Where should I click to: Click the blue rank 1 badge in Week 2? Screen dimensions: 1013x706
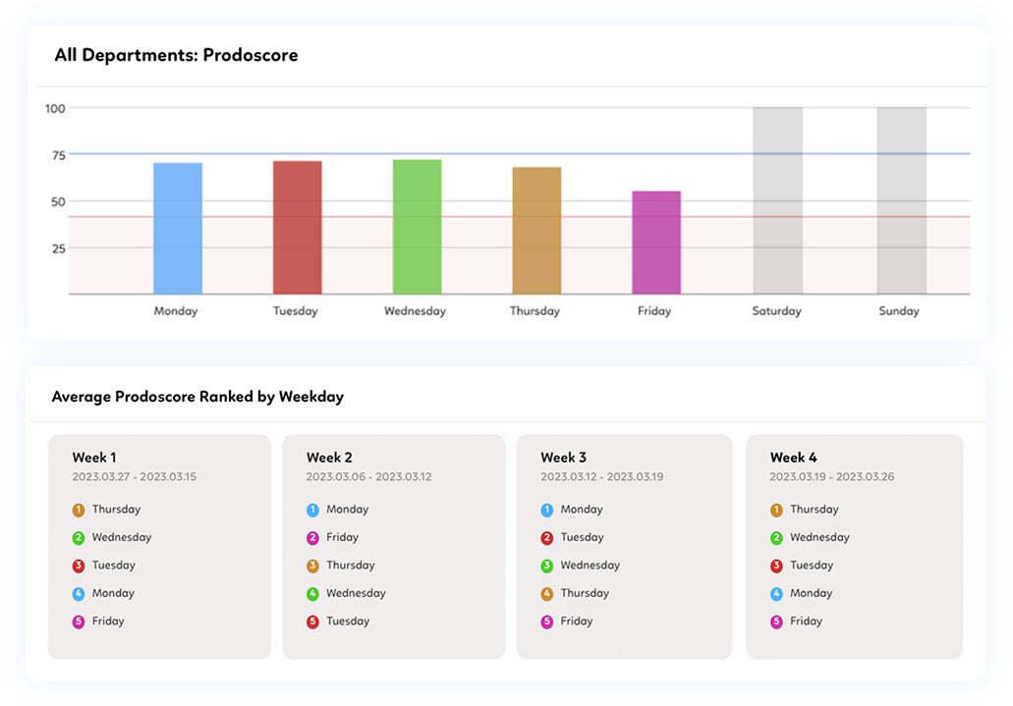pyautogui.click(x=312, y=510)
